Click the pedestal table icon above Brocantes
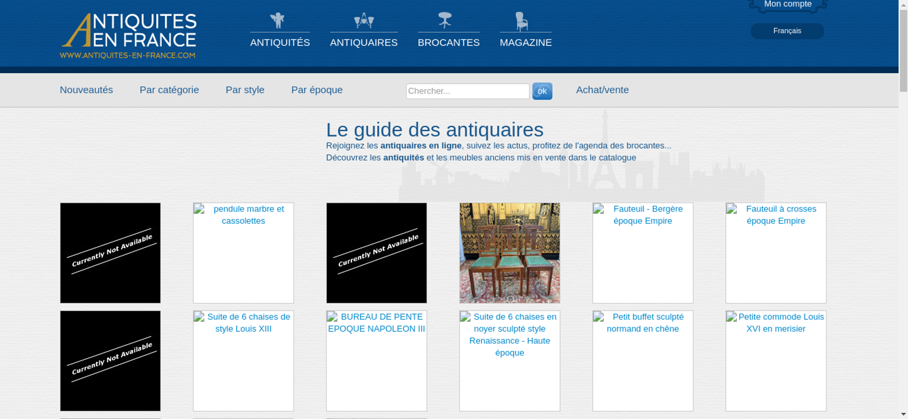This screenshot has height=419, width=908. tap(445, 20)
